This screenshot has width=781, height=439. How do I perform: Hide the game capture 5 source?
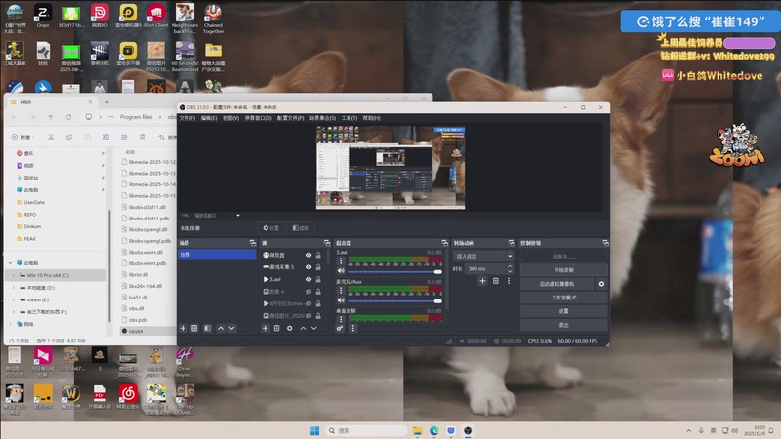click(308, 267)
